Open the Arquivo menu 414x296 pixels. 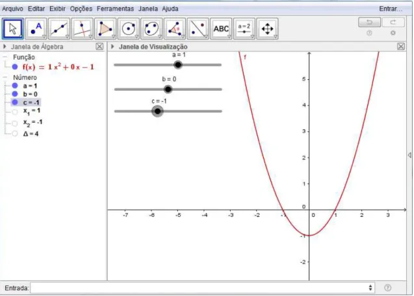point(13,8)
